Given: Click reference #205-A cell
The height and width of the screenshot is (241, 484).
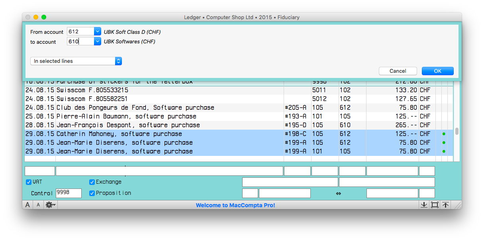Looking at the screenshot, I should pyautogui.click(x=296, y=108).
